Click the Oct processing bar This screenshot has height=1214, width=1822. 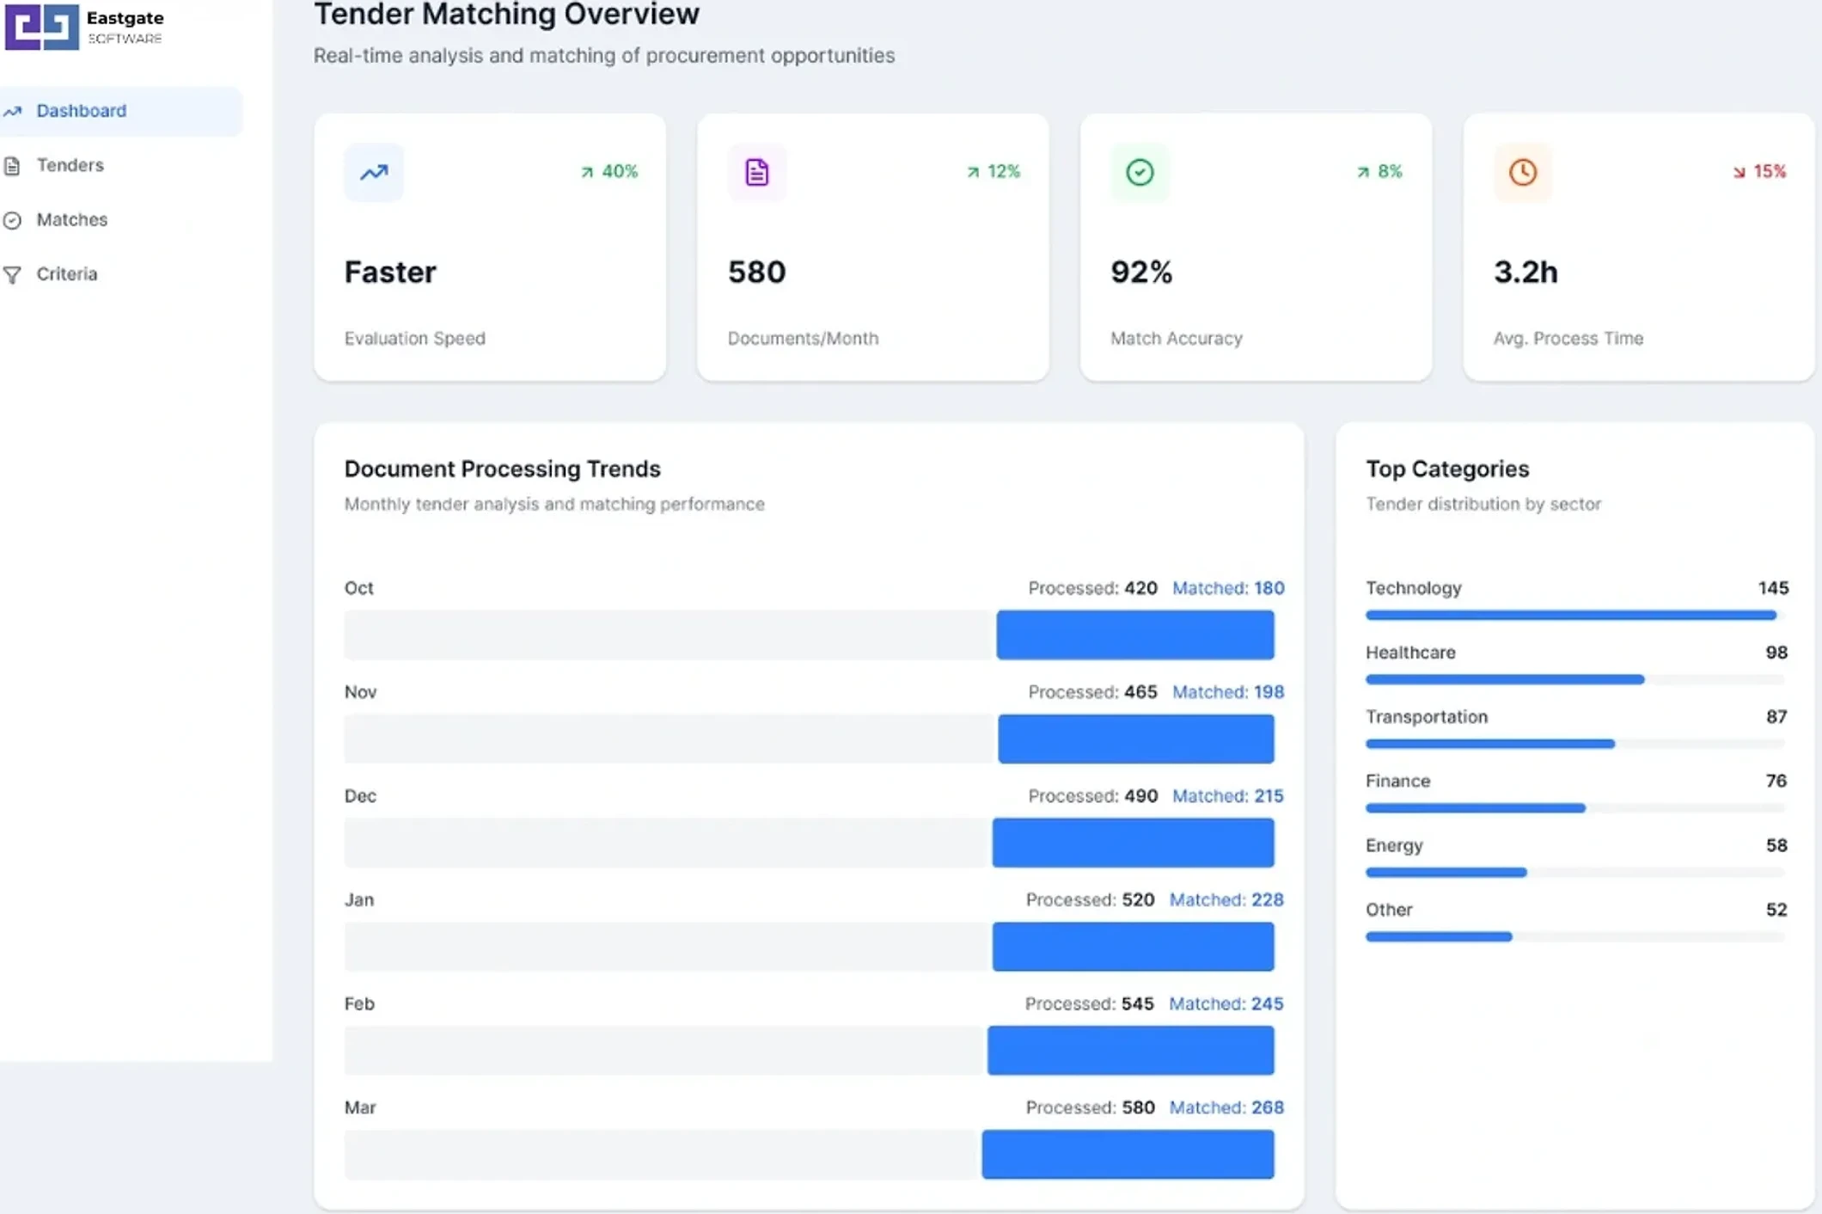point(809,635)
